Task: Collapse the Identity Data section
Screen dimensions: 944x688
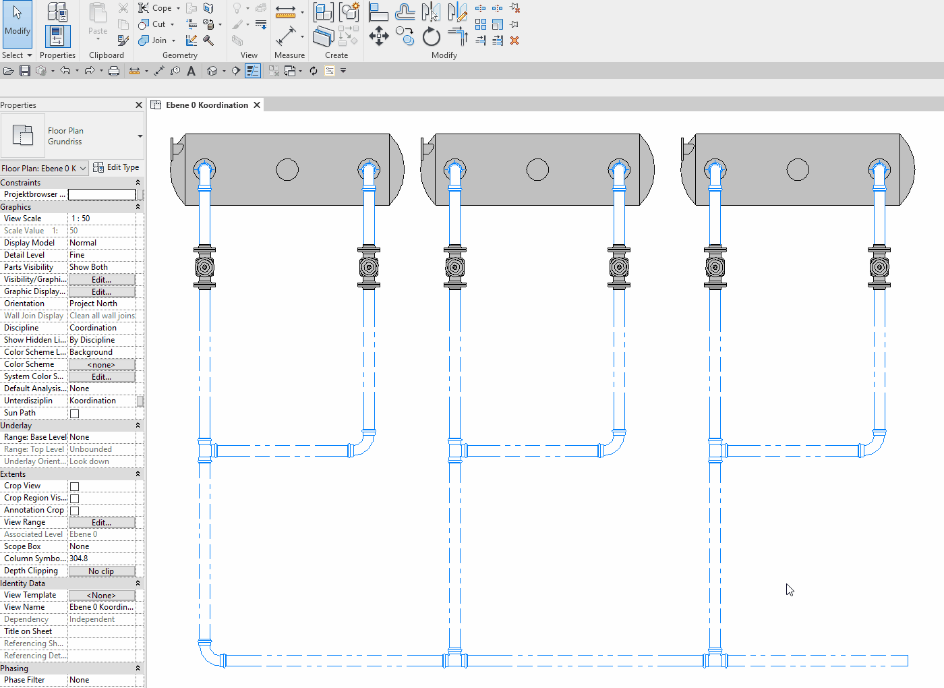Action: (x=138, y=583)
